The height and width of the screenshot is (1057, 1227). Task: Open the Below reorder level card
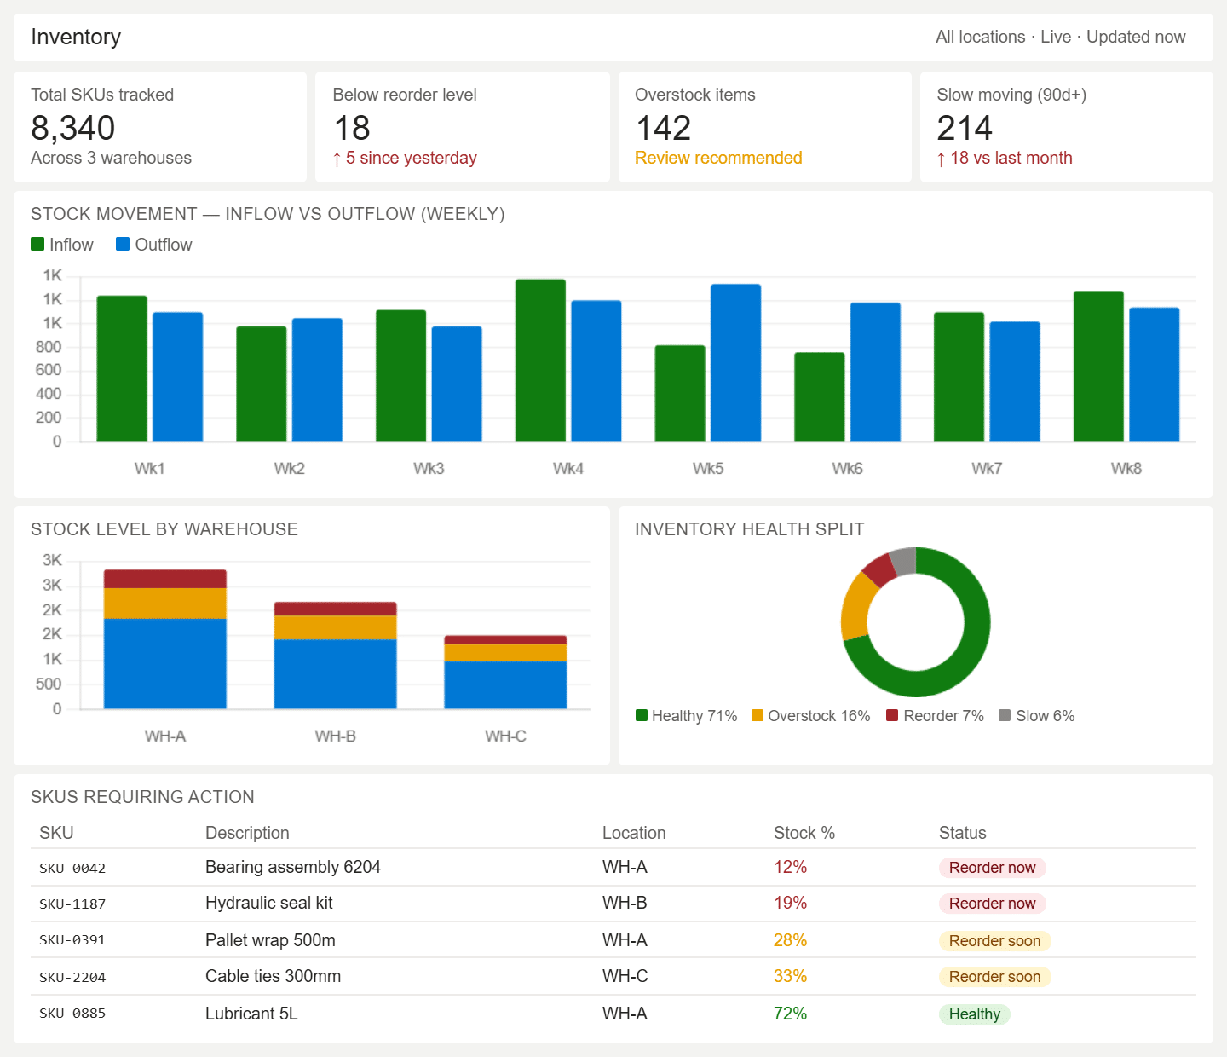(x=463, y=127)
